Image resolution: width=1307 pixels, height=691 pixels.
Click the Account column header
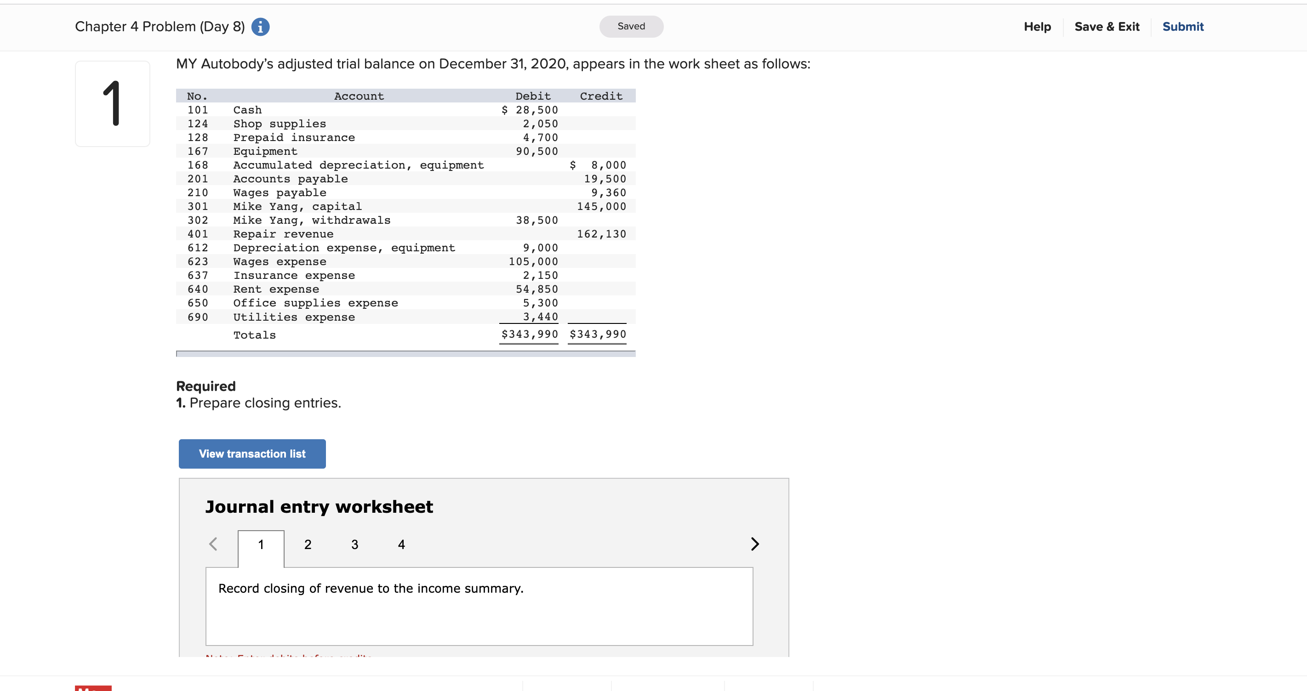pyautogui.click(x=359, y=96)
